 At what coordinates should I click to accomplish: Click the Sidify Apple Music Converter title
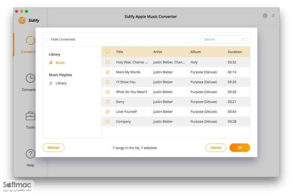(x=150, y=17)
